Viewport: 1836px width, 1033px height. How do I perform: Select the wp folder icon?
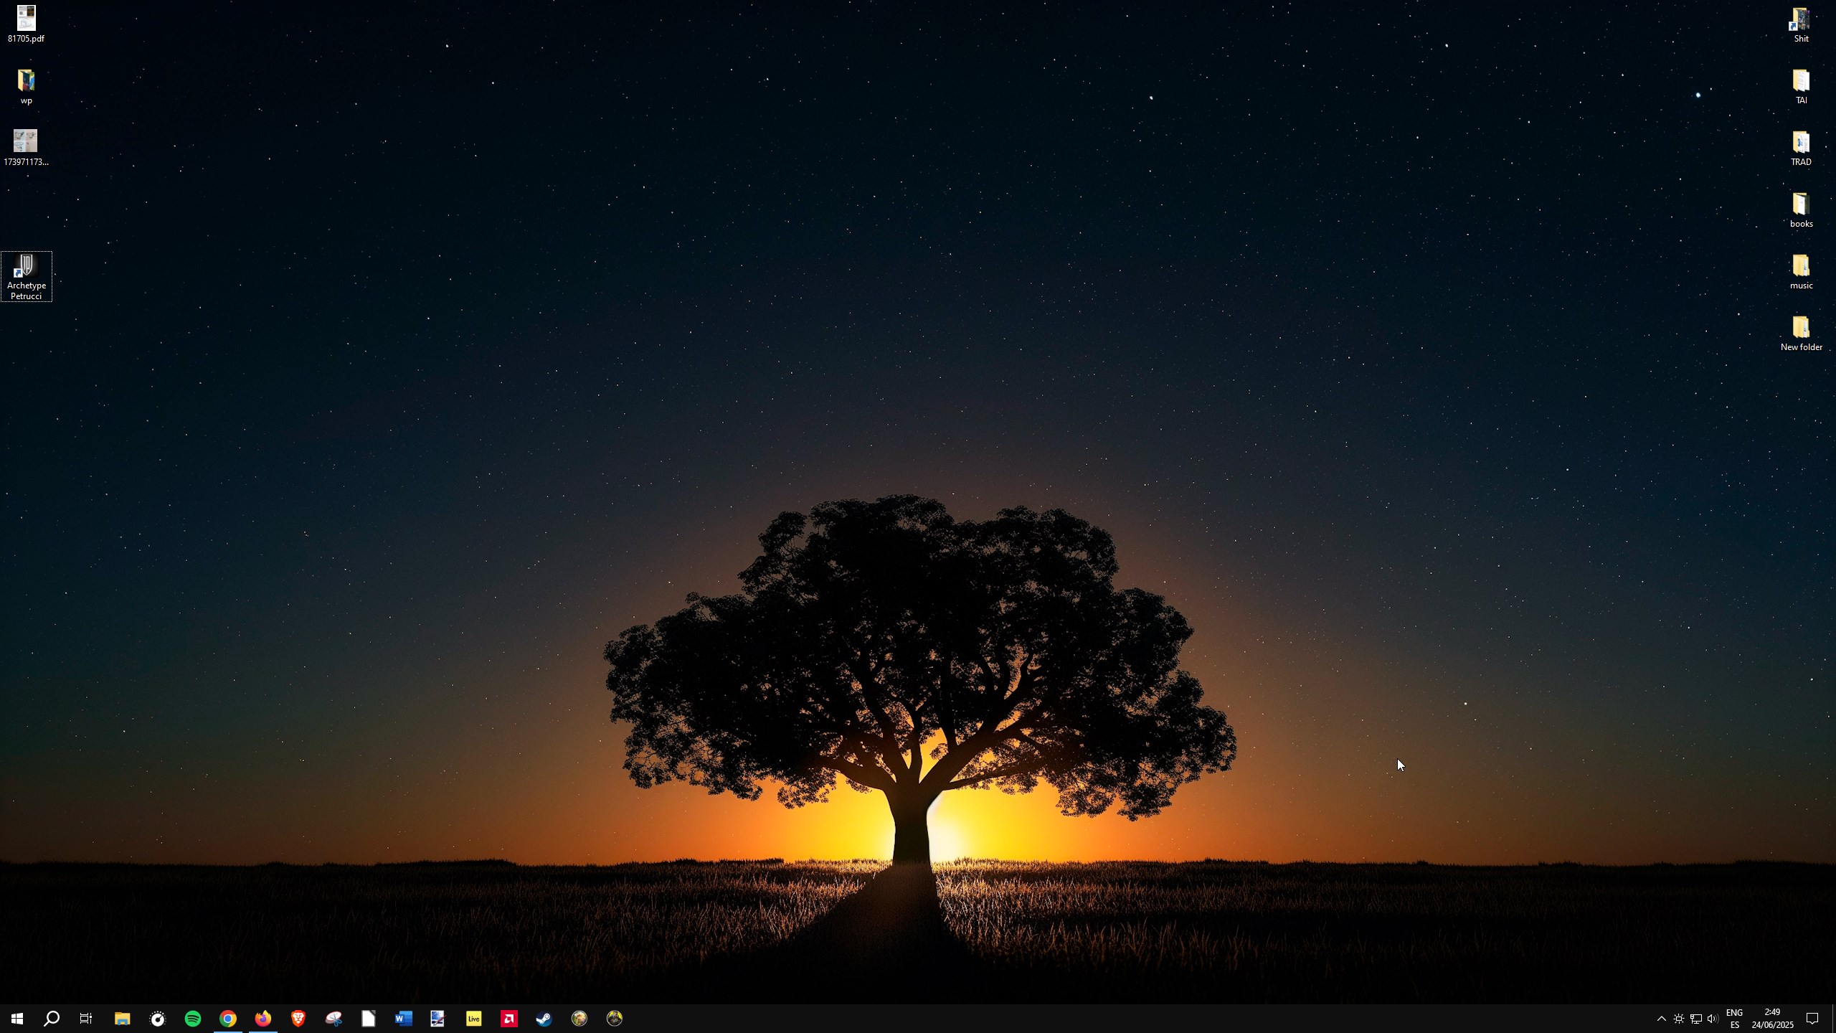point(26,86)
